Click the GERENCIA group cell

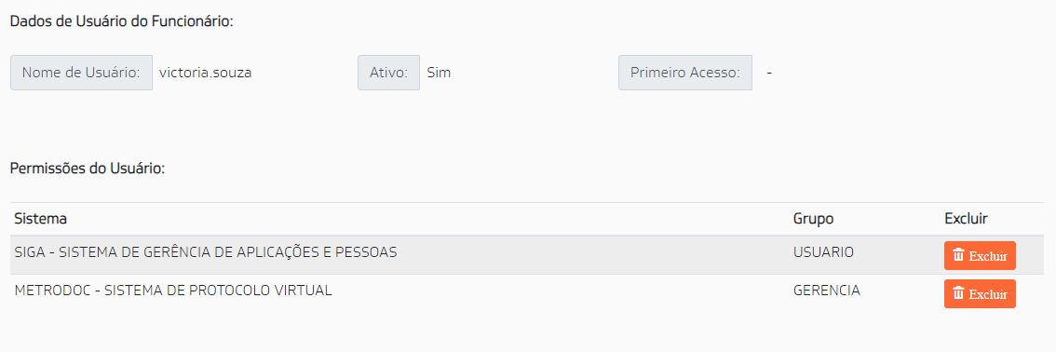826,291
